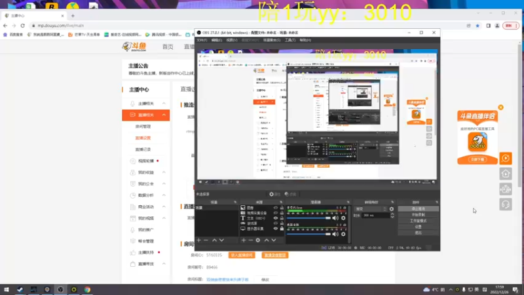
Task: Bookmark page with browser star icon
Action: coord(477,26)
